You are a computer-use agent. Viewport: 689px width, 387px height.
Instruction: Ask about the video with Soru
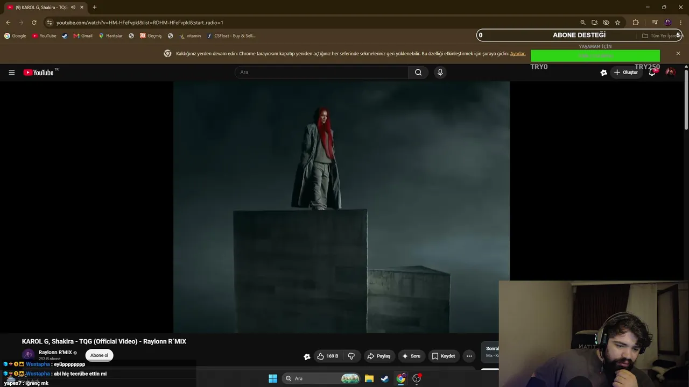411,356
